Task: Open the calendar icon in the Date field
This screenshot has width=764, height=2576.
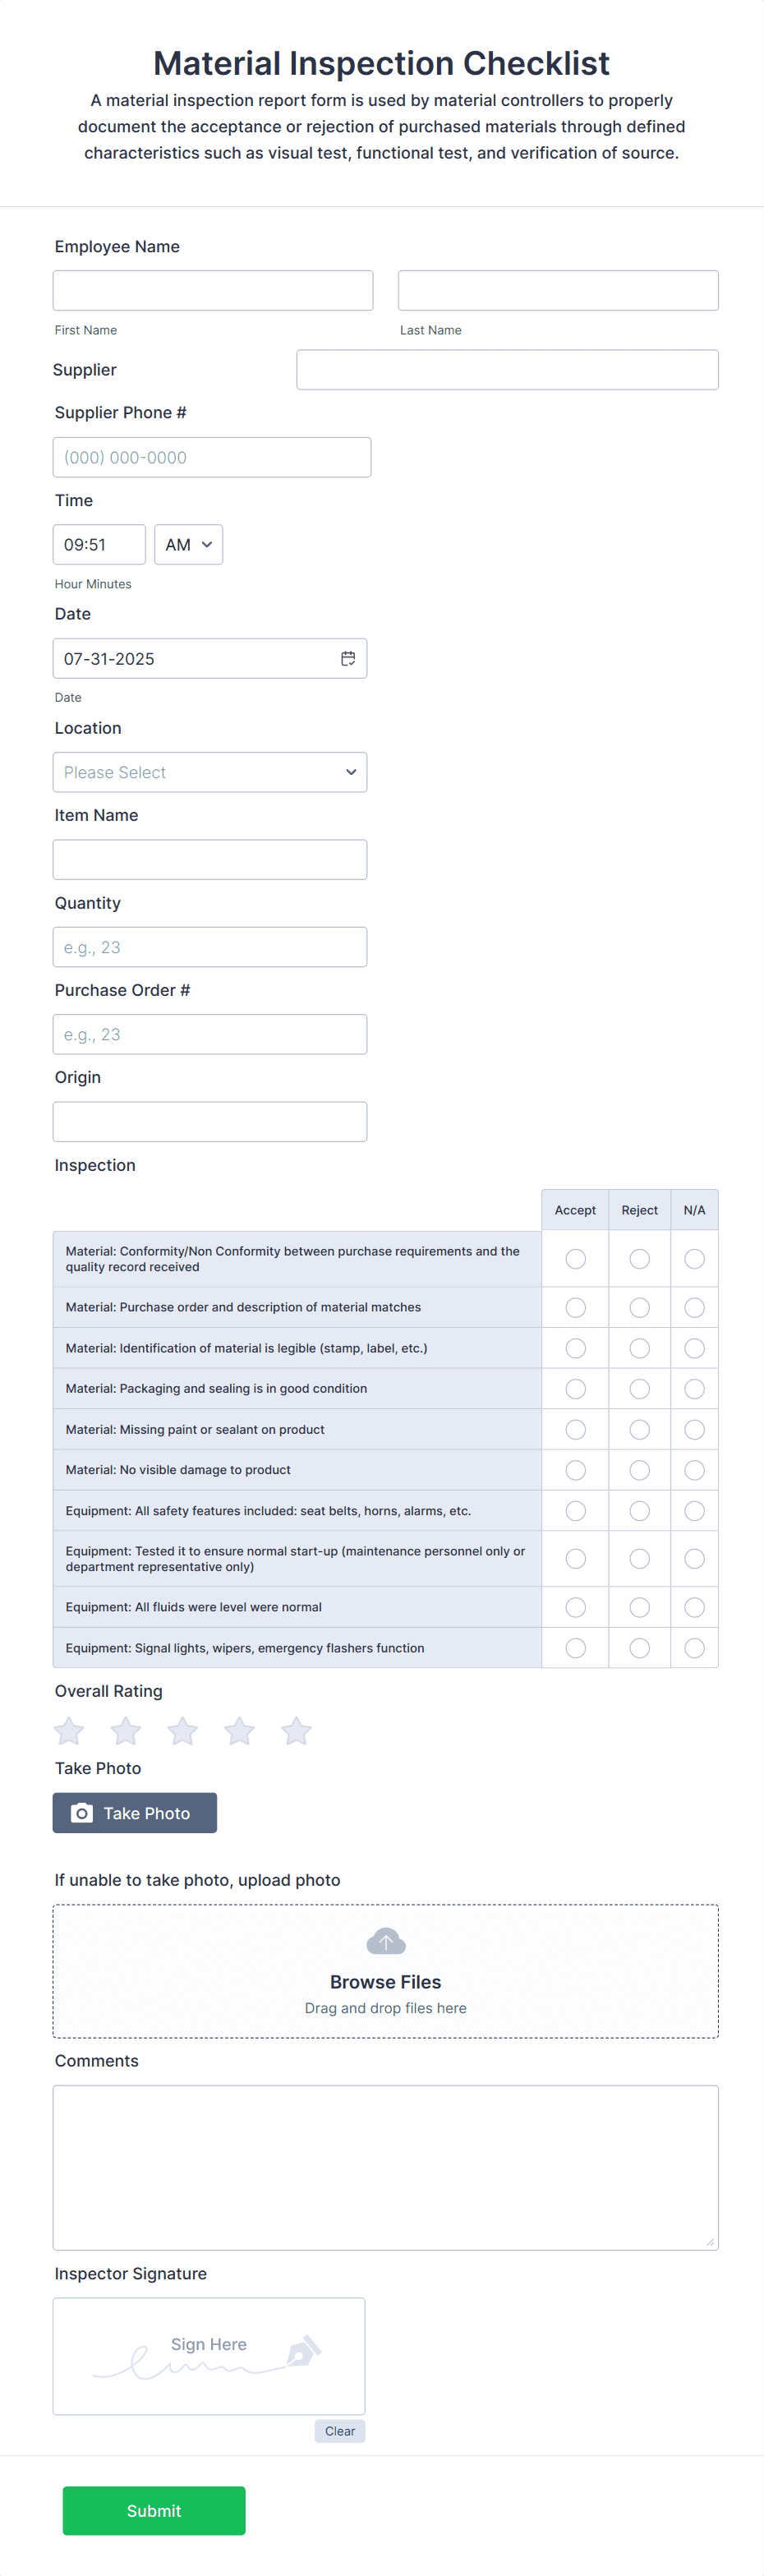Action: (x=348, y=658)
